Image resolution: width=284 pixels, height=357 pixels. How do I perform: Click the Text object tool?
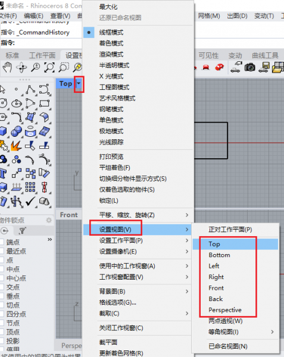3,173
